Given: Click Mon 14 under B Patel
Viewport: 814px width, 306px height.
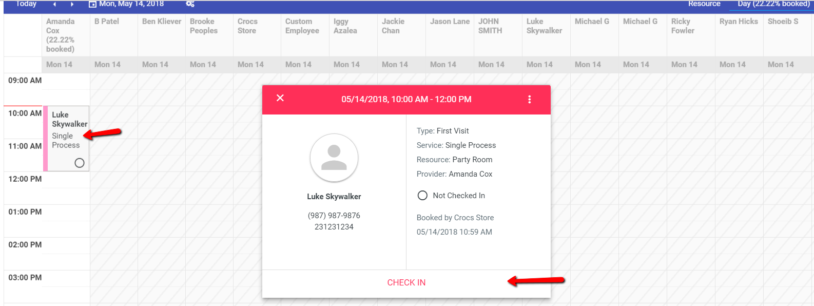Looking at the screenshot, I should 107,65.
